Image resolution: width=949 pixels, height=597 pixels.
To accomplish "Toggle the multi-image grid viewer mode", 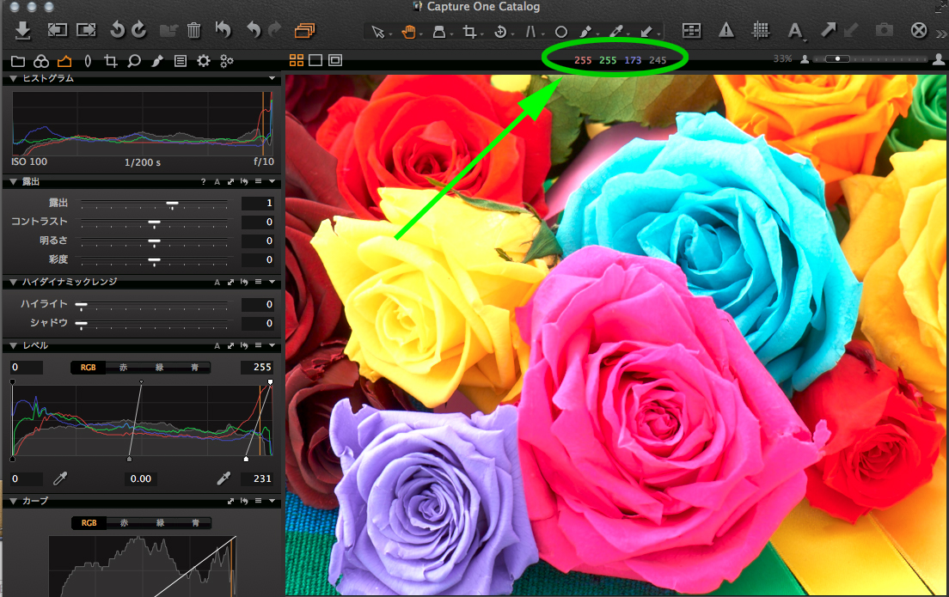I will [x=297, y=60].
